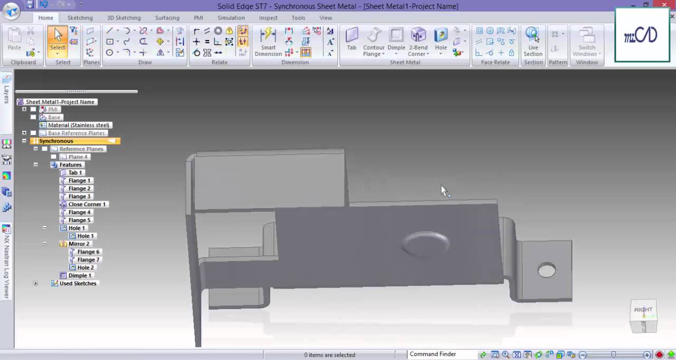676x360 pixels.
Task: Expand the Base Reference Planes node
Action: (24, 133)
